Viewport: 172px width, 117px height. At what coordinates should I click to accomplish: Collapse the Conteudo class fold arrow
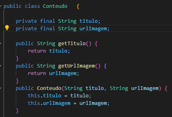1,6
